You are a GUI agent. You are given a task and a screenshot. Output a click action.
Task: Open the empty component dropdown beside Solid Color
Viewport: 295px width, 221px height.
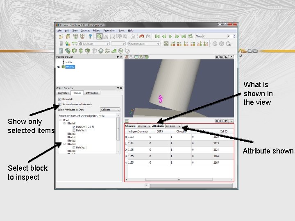(118, 44)
